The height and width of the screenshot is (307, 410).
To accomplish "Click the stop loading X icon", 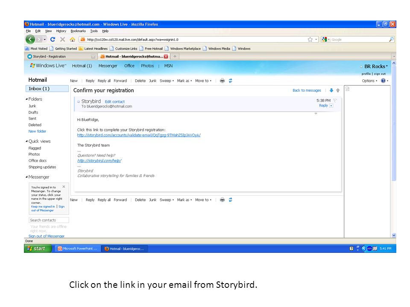I will point(62,39).
